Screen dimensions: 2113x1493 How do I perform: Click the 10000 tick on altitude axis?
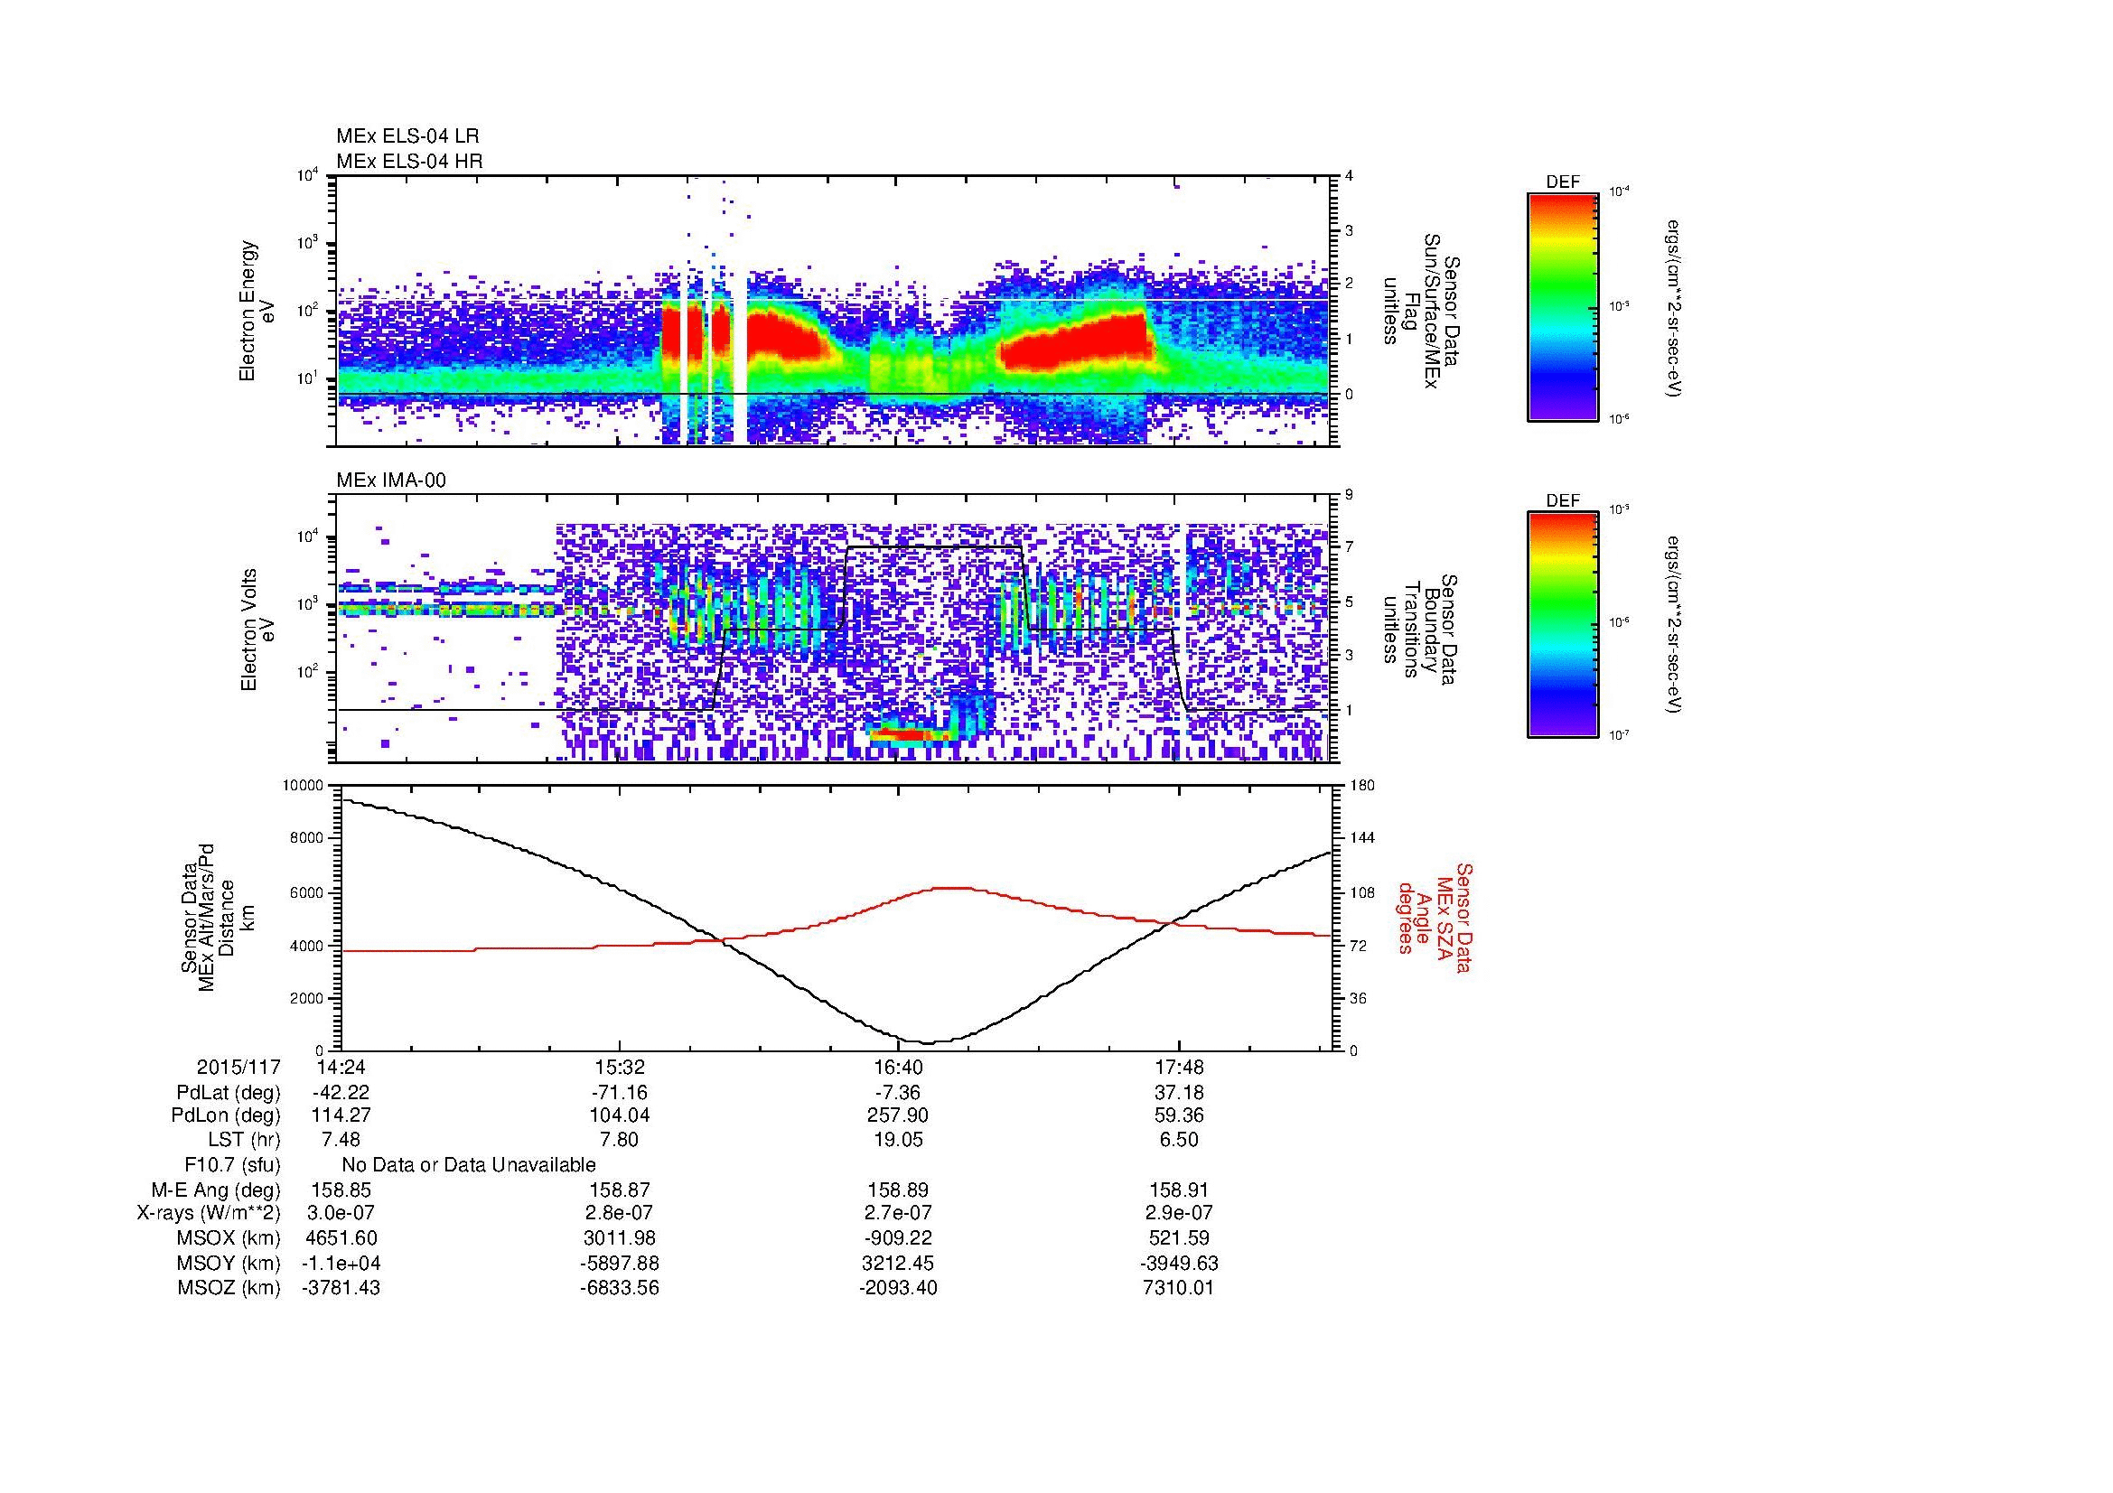pyautogui.click(x=303, y=785)
